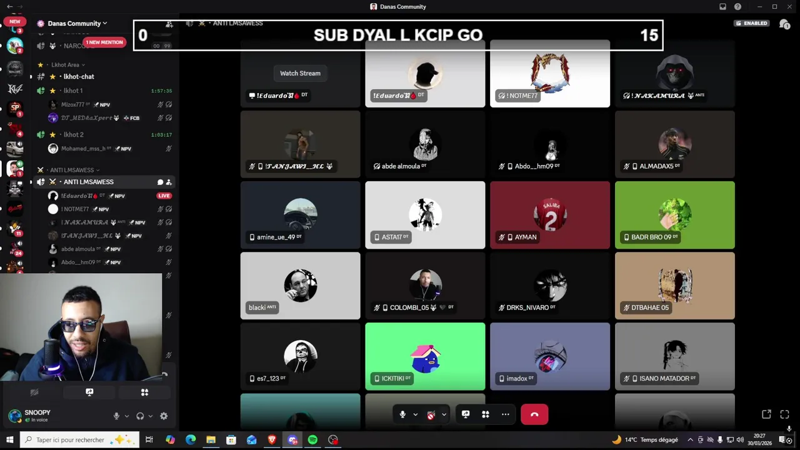Select DT_MEDRaXpert in voice member list
Viewport: 800px width, 450px height.
[x=86, y=117]
